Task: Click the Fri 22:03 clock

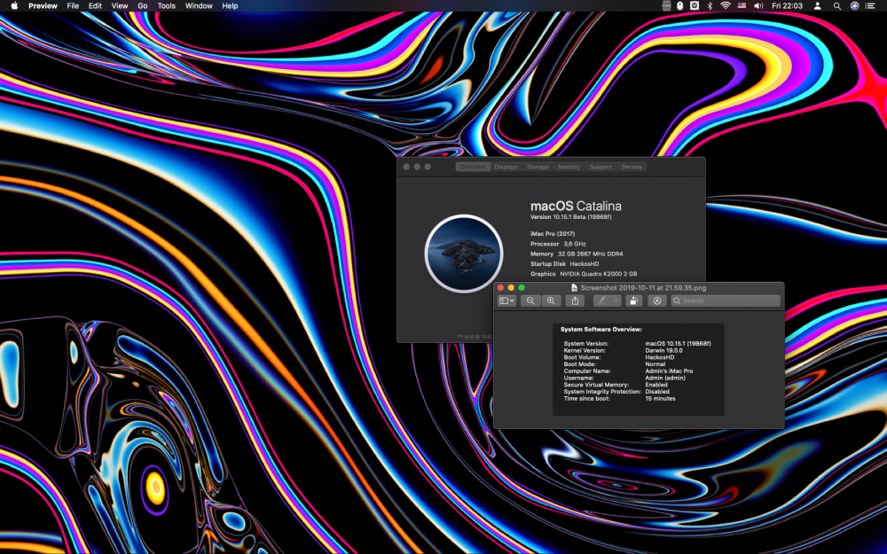Action: (787, 5)
